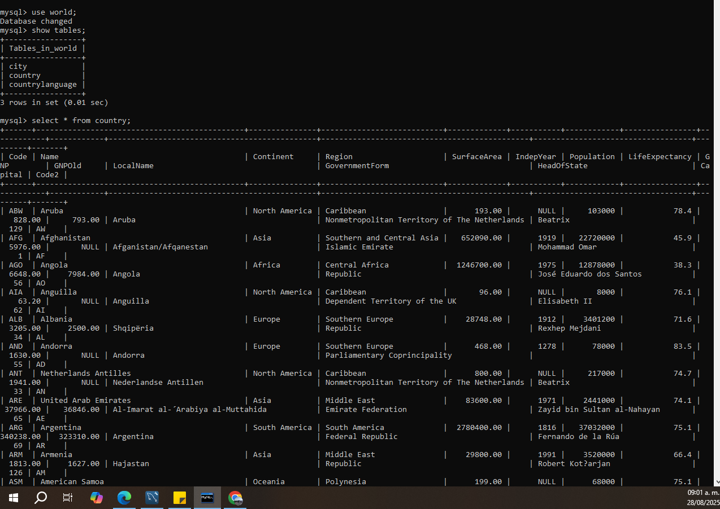Click the 'LocalName' column header
The width and height of the screenshot is (720, 509).
tap(133, 166)
